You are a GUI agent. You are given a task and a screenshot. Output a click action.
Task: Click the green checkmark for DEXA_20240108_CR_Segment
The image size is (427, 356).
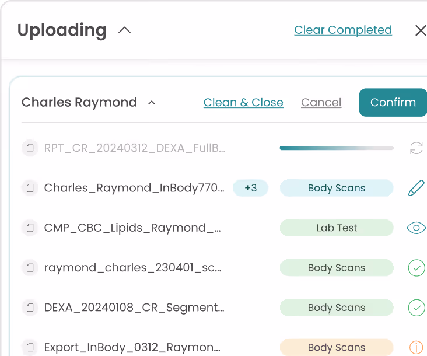[416, 308]
